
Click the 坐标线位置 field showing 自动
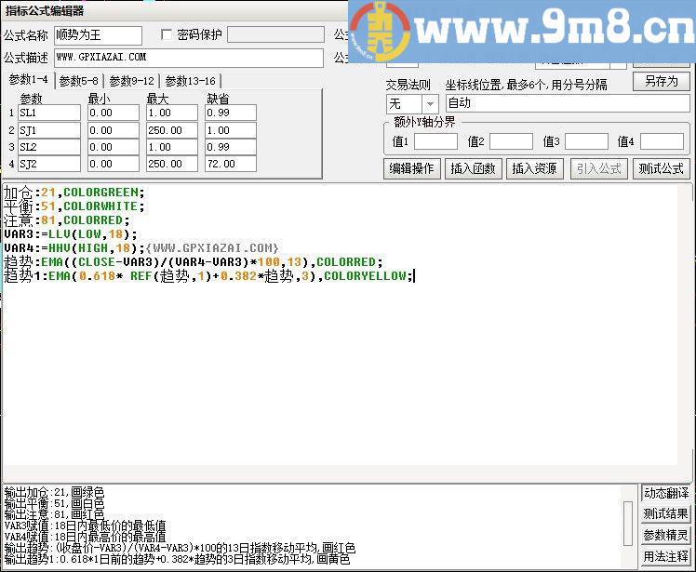[567, 104]
